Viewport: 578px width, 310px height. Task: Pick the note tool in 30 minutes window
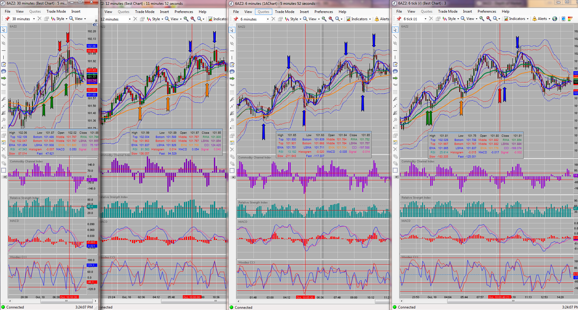tap(4, 64)
